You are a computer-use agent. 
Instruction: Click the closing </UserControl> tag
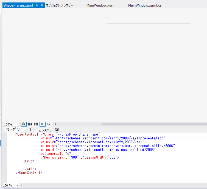click(x=29, y=173)
